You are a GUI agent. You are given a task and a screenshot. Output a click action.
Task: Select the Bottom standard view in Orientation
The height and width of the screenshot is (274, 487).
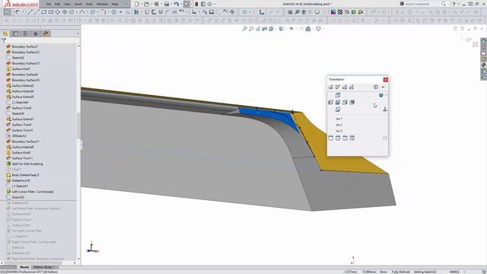[x=338, y=110]
